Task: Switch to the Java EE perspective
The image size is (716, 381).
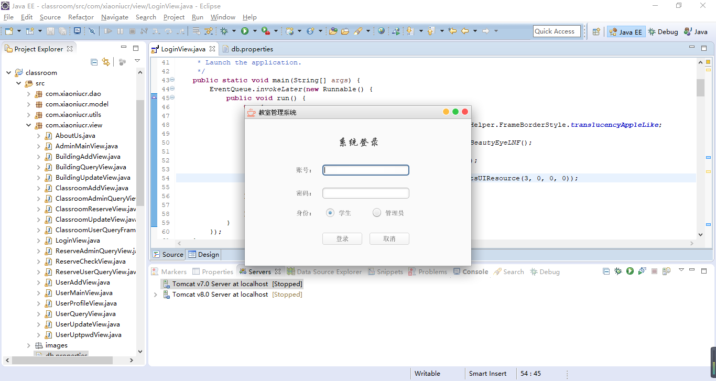Action: click(625, 31)
